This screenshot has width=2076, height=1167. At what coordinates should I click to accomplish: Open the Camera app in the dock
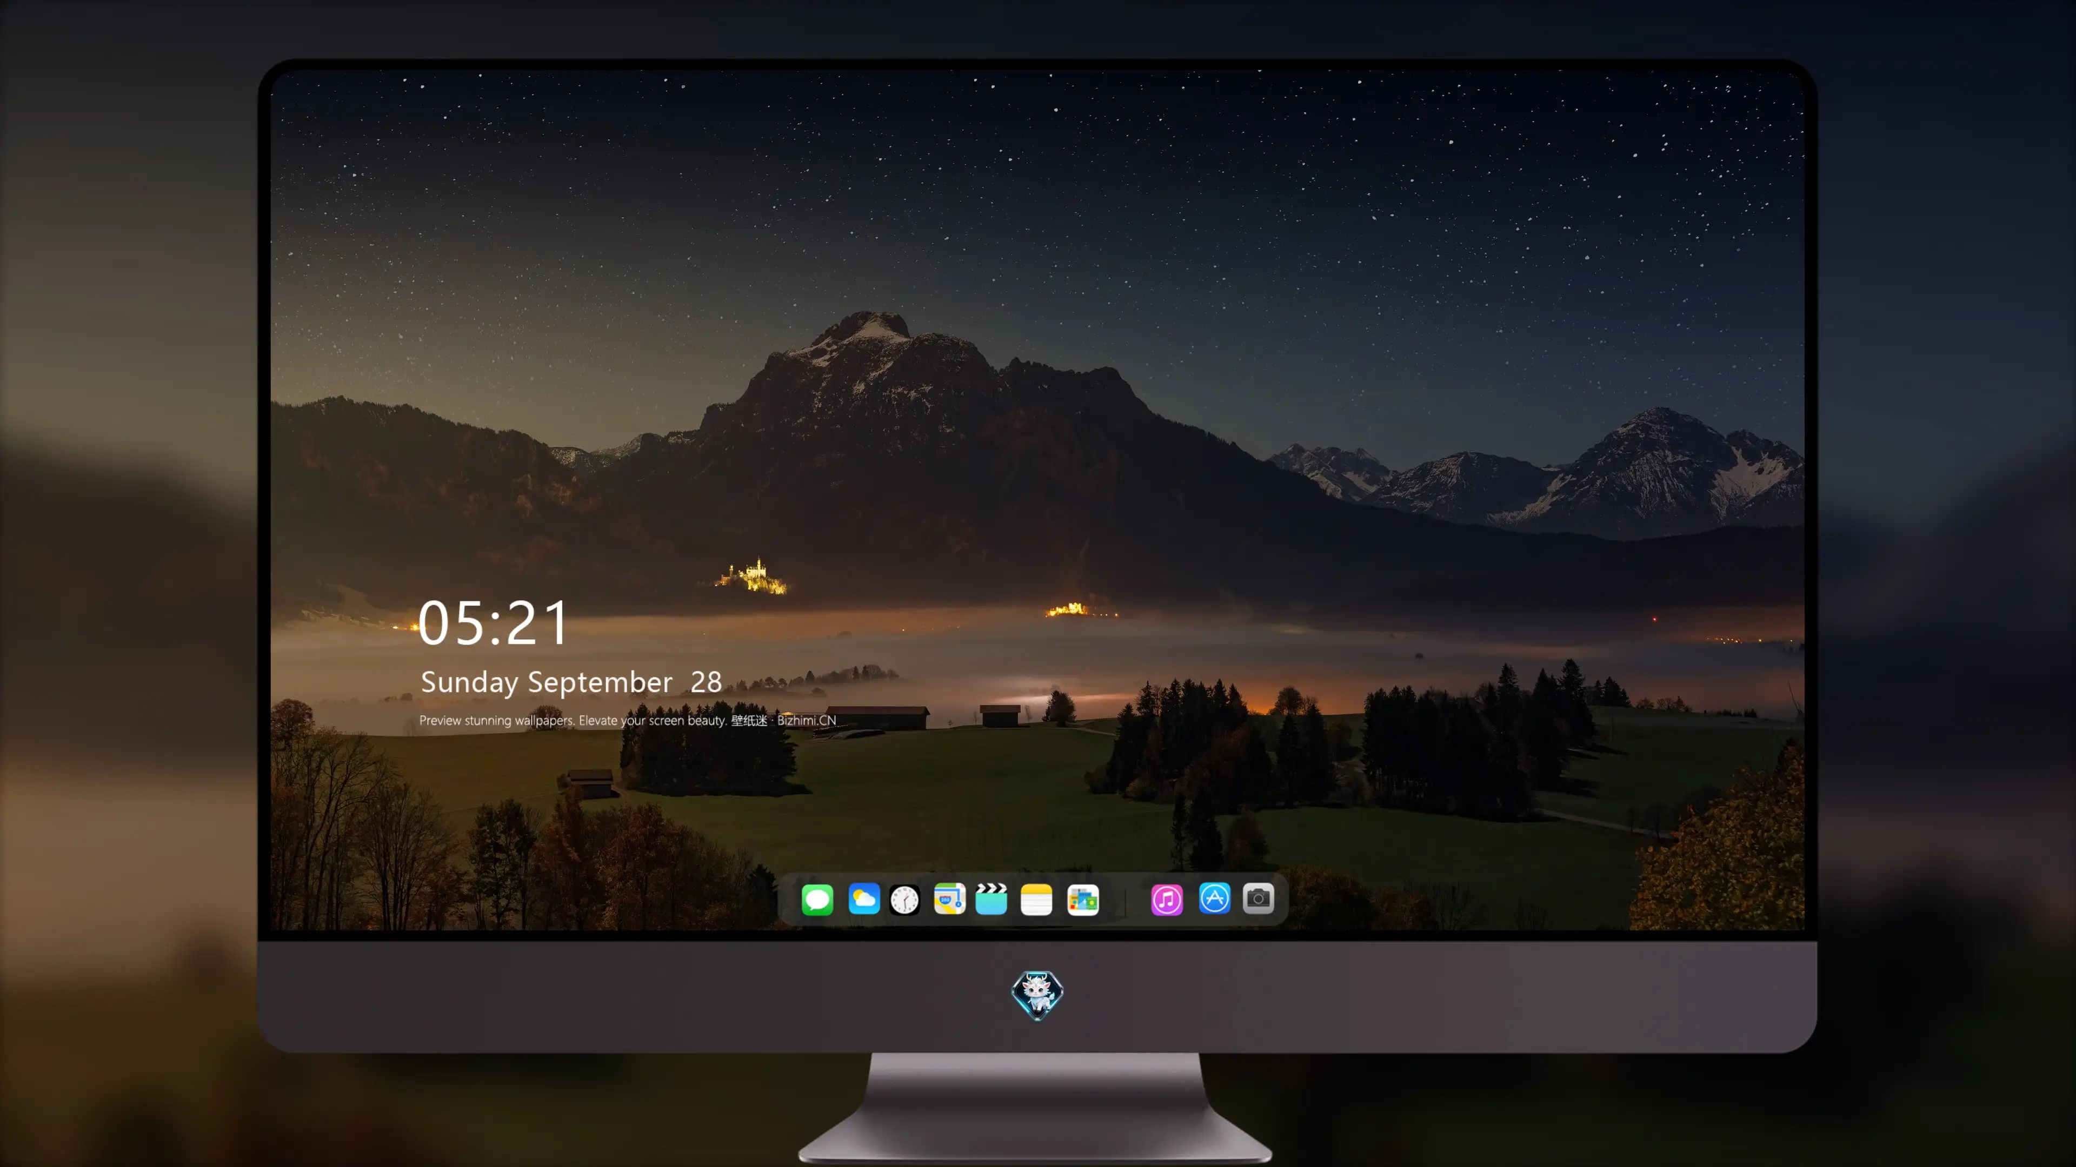coord(1258,899)
